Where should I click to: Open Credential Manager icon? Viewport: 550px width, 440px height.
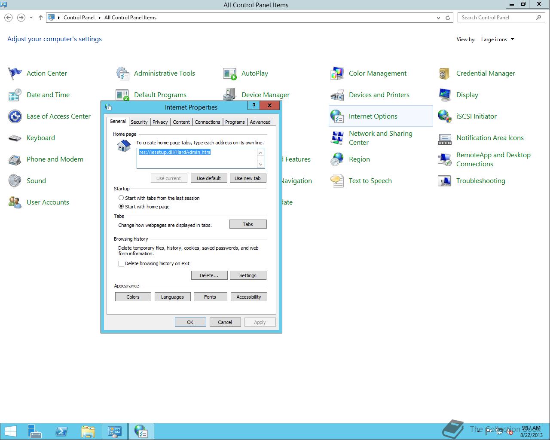click(445, 73)
